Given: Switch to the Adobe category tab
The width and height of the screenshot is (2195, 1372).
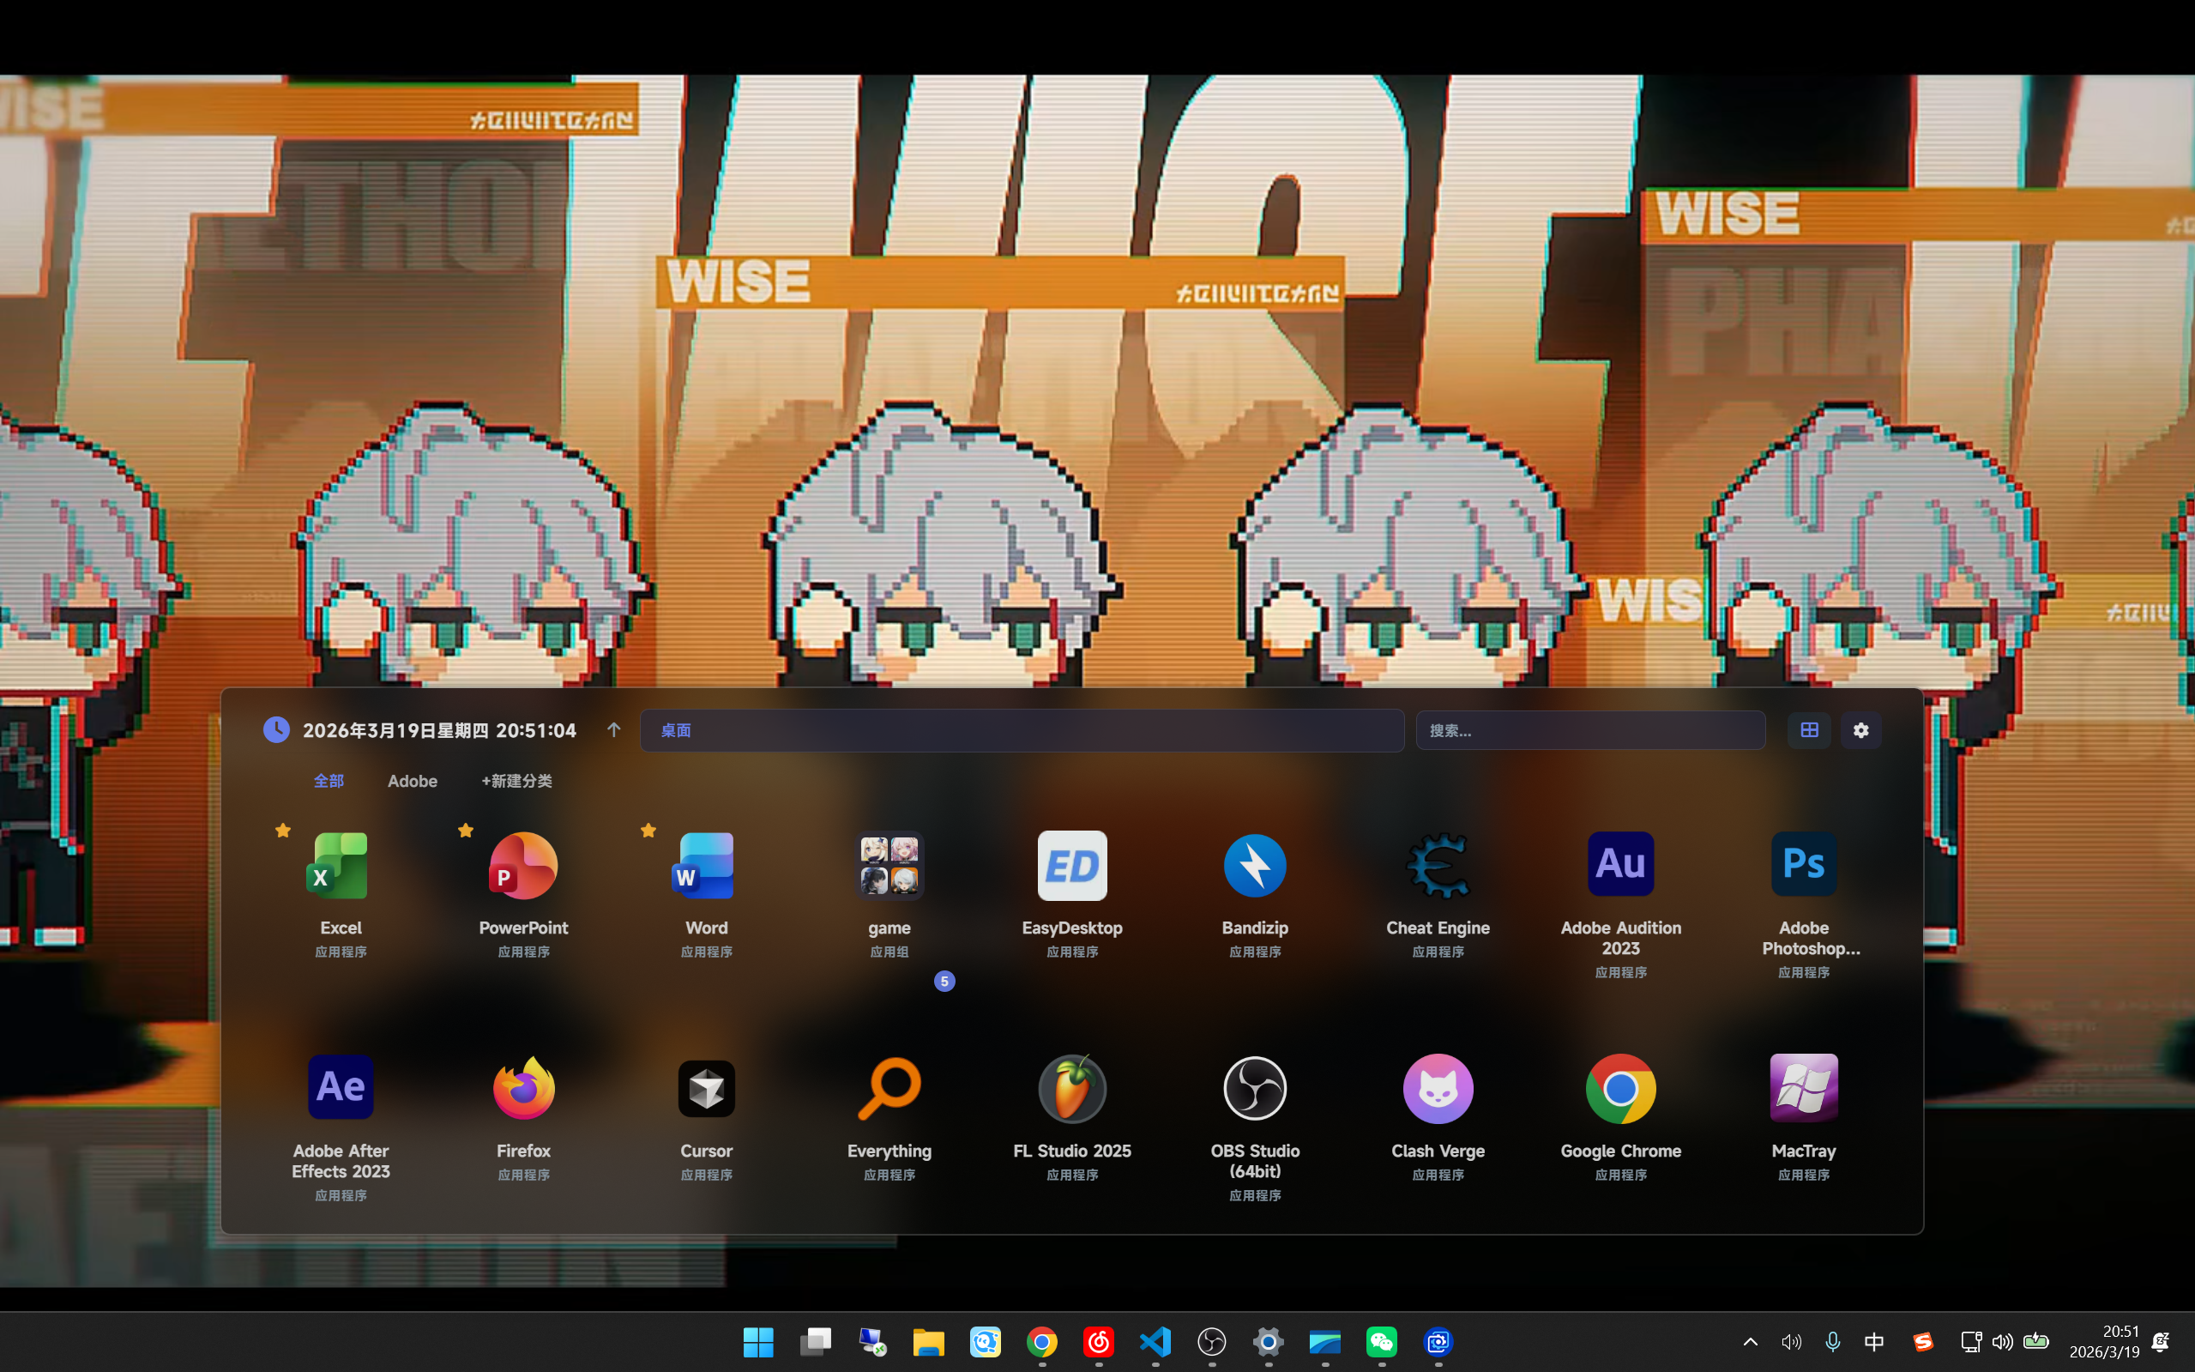Looking at the screenshot, I should [x=413, y=782].
